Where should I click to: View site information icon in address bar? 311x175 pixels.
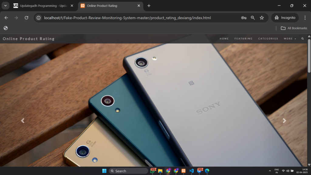pyautogui.click(x=39, y=18)
